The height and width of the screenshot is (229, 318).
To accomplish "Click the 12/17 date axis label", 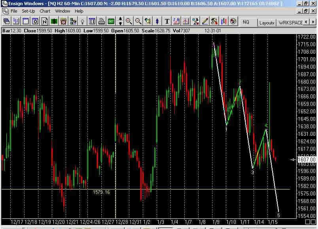I will (17, 222).
